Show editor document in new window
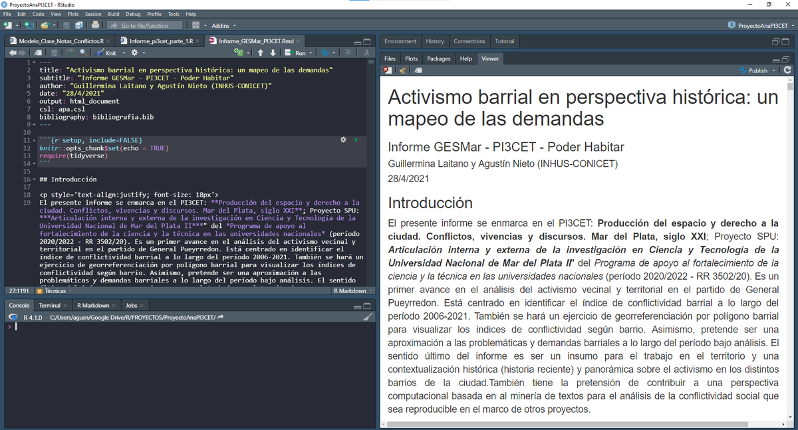 pyautogui.click(x=38, y=53)
